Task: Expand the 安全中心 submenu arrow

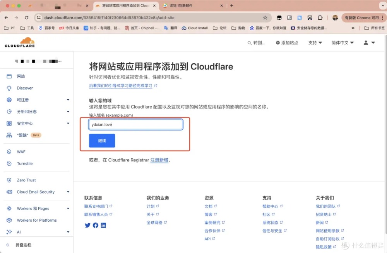Action: tap(68, 124)
